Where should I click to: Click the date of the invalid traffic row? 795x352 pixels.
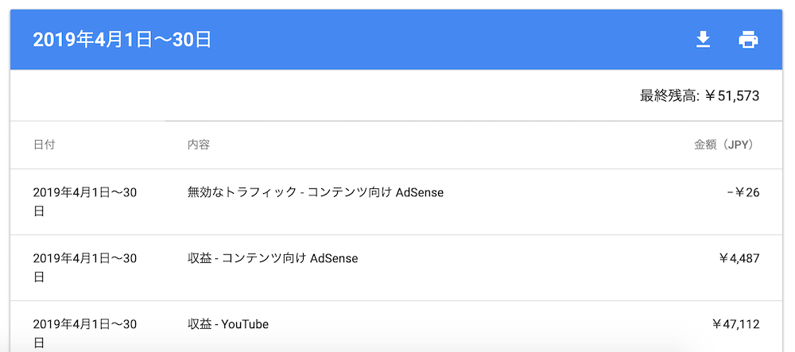(85, 202)
